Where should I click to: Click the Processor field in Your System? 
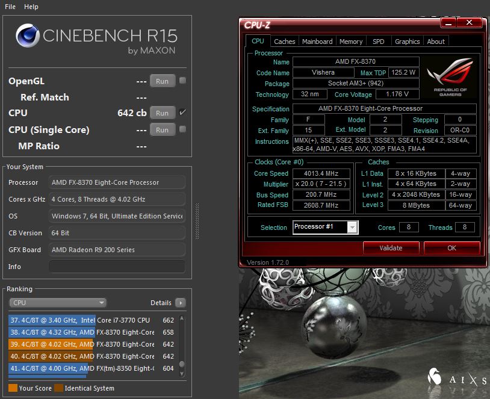pyautogui.click(x=117, y=182)
